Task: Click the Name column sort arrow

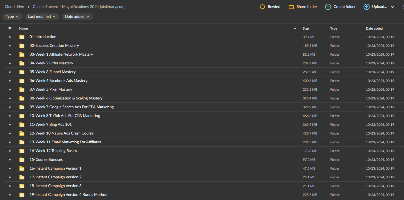Action: click(295, 28)
